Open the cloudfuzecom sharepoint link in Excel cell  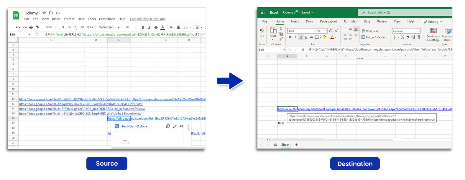tap(365, 109)
